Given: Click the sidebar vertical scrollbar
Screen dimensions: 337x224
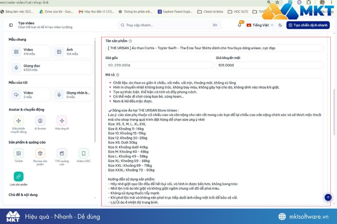Looking at the screenshot, I should click(x=95, y=91).
